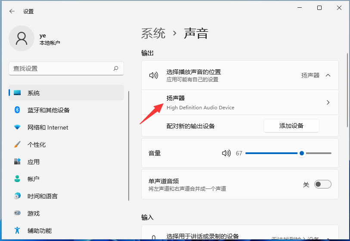The image size is (350, 241).
Task: Click the Bluetooth icon in sidebar
Action: pyautogui.click(x=17, y=110)
